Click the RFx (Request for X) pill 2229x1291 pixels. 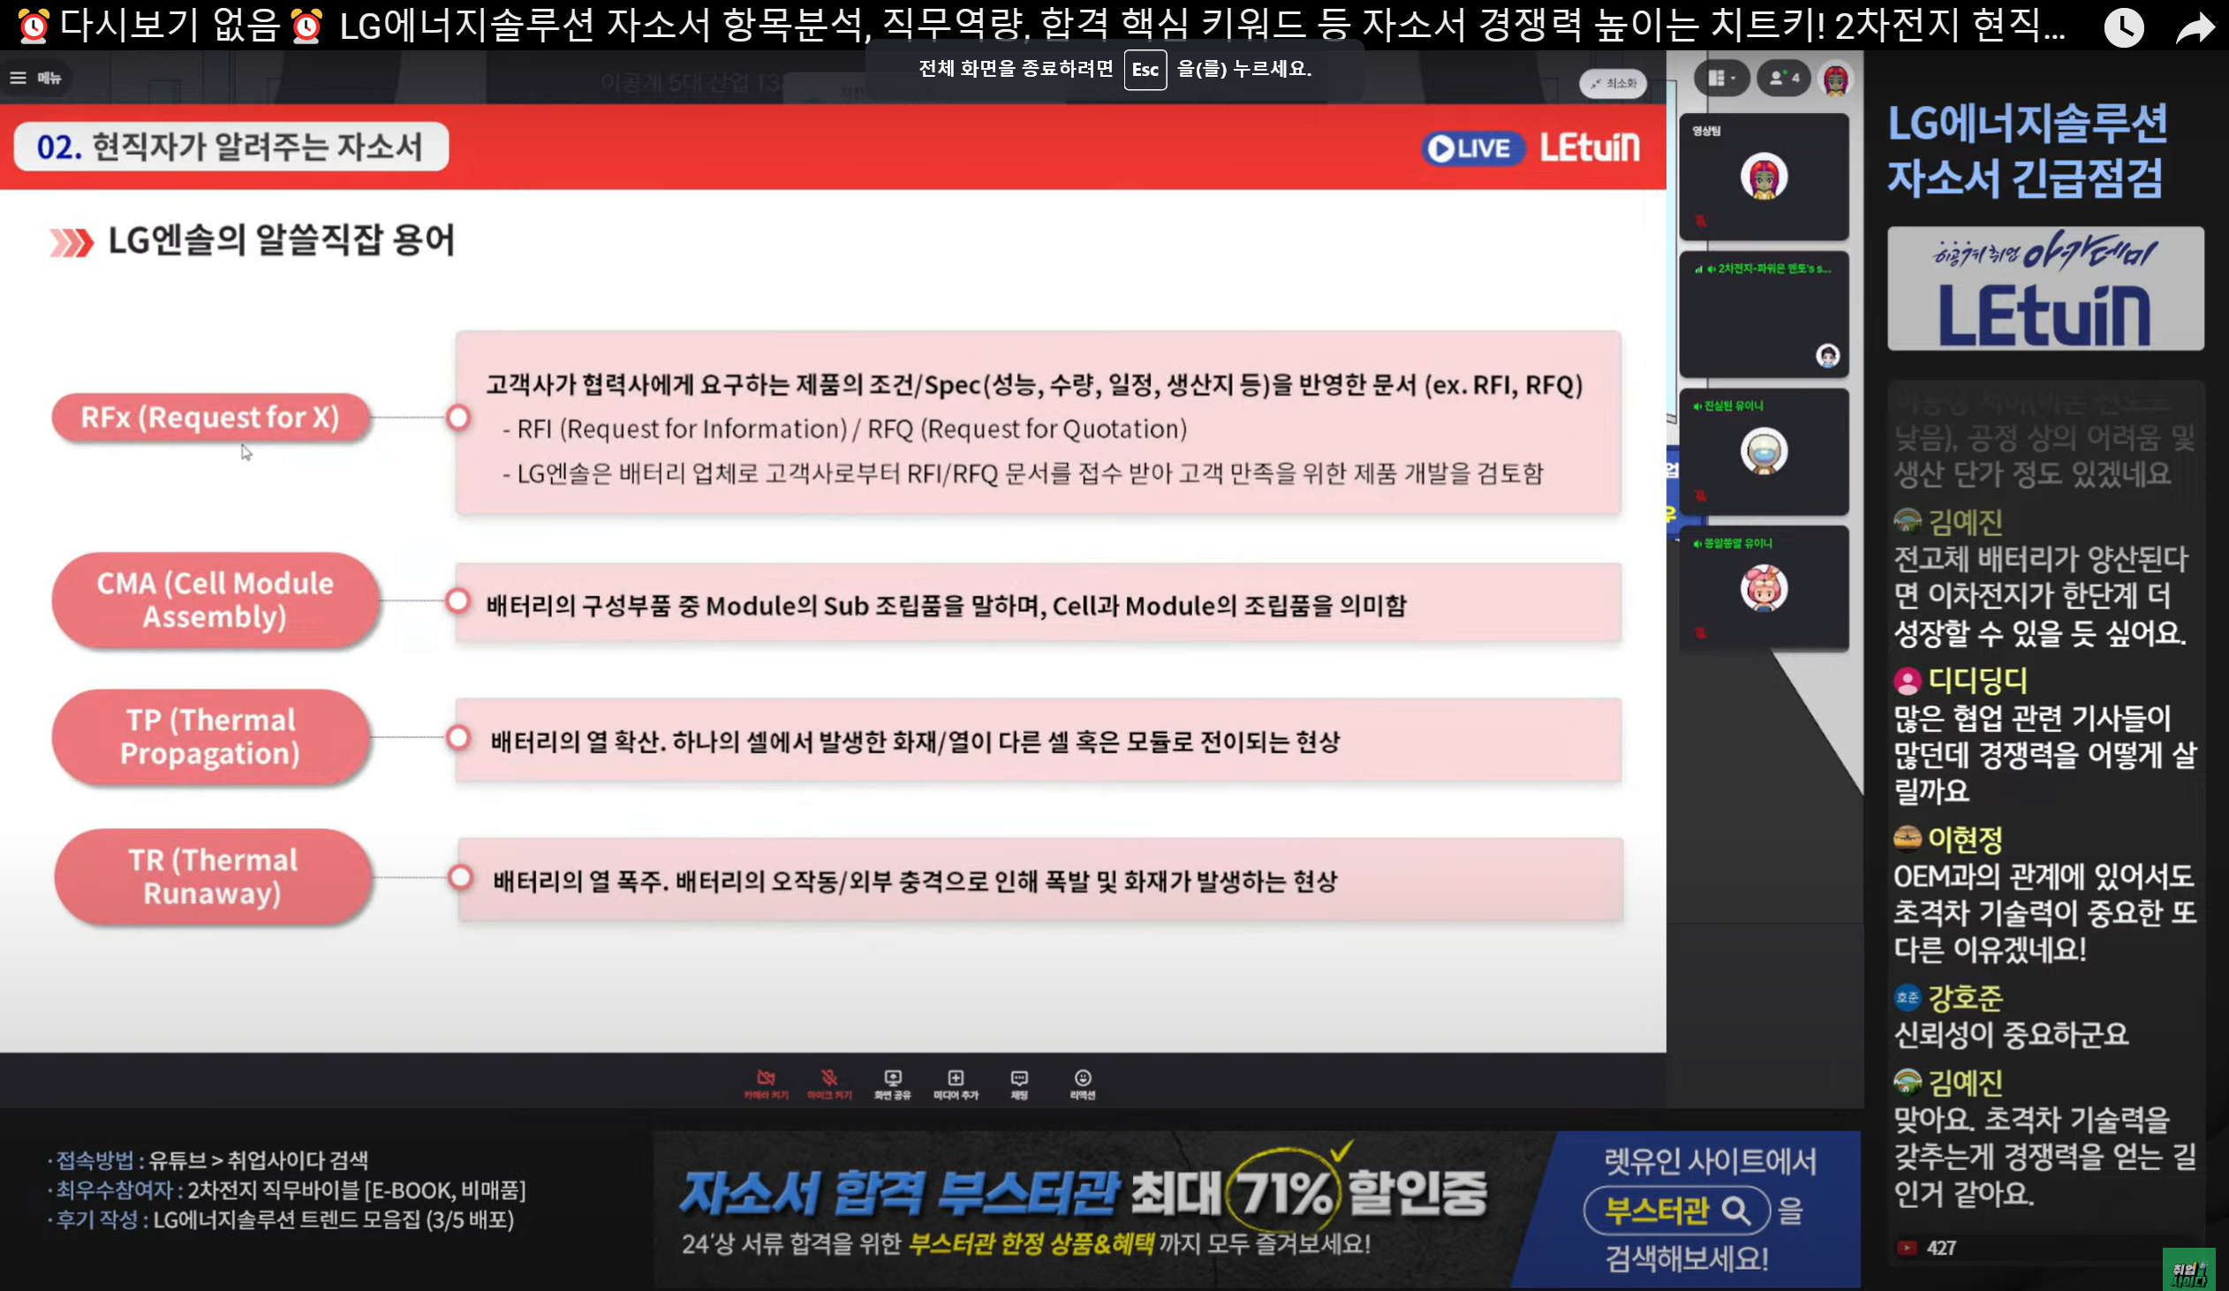209,418
